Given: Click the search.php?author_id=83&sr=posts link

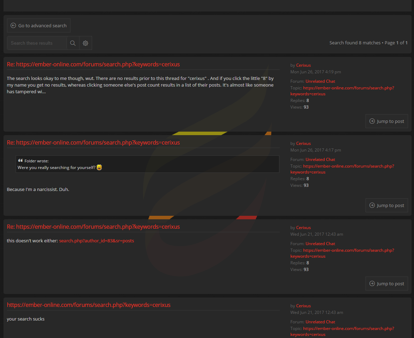Looking at the screenshot, I should [x=96, y=241].
